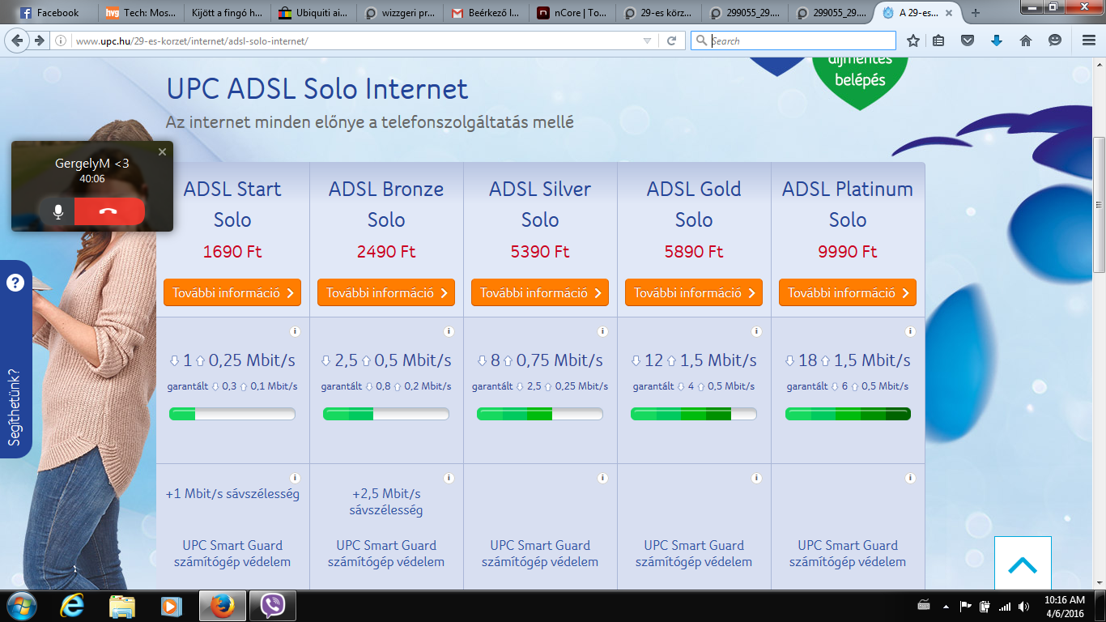The width and height of the screenshot is (1106, 622).
Task: Show info icon for ADSL Bronze speed
Action: [449, 331]
